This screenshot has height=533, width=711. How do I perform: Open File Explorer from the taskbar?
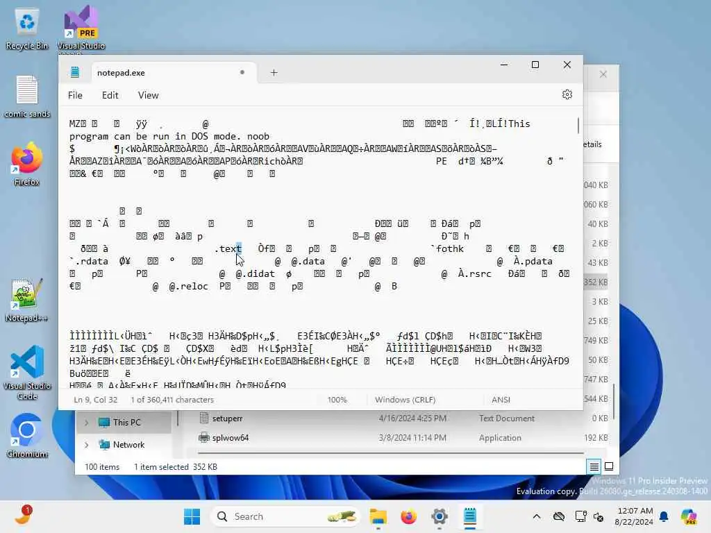click(x=378, y=516)
